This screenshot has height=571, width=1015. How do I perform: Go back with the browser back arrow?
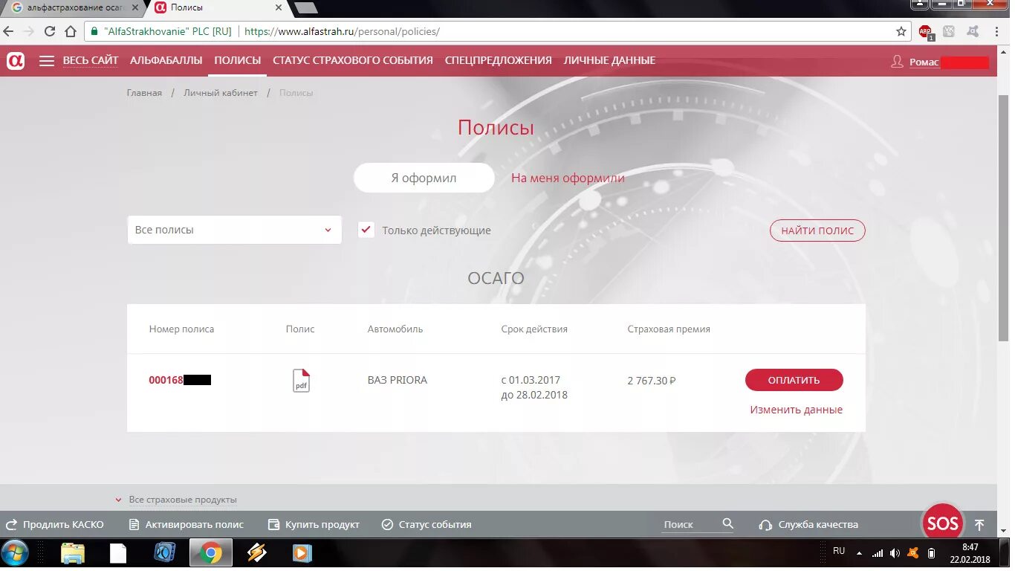coord(8,32)
